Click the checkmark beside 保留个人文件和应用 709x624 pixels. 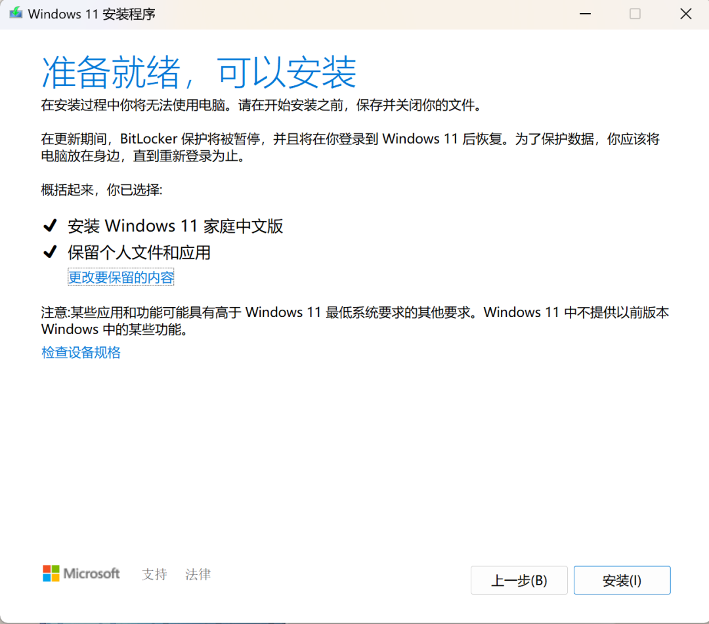[50, 252]
